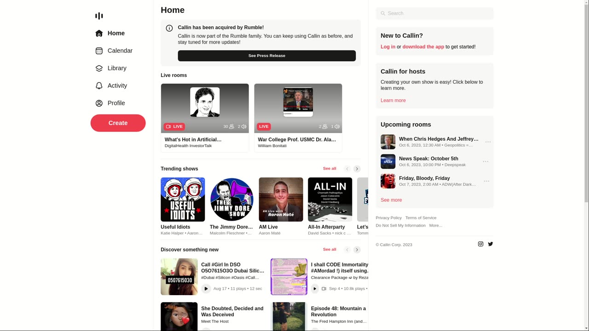
Task: Click 'She Doubted, Decided and Was Deceived' title
Action: 232,312
